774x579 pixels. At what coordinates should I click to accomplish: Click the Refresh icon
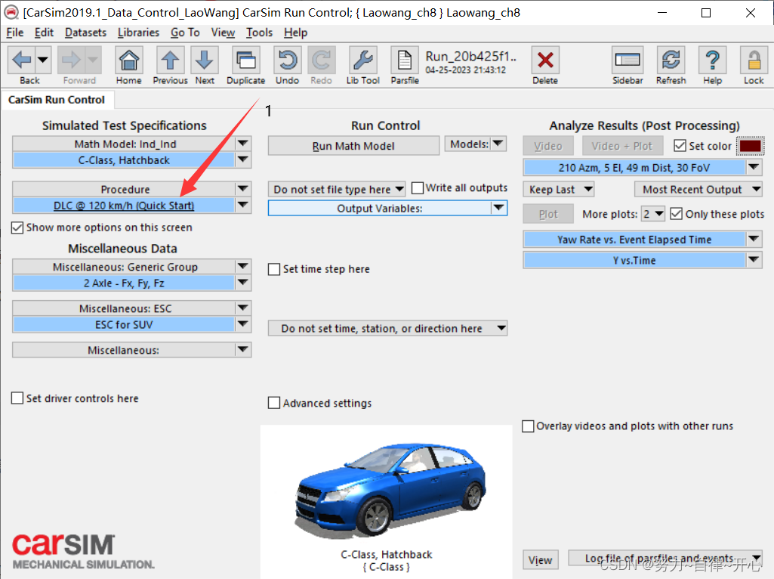pyautogui.click(x=671, y=60)
